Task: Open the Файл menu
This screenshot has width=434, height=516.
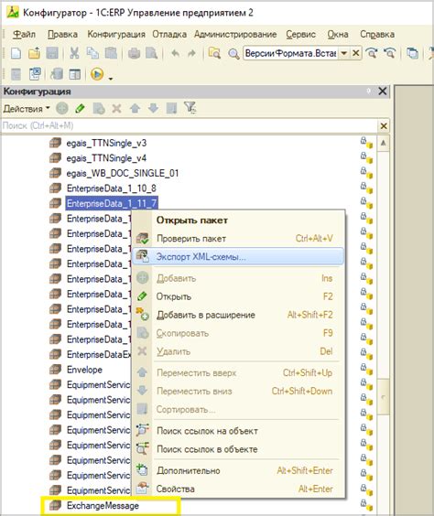Action: [24, 34]
